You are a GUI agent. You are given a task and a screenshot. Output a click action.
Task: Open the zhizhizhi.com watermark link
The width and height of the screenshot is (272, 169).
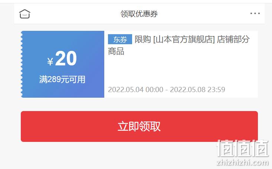click(243, 163)
